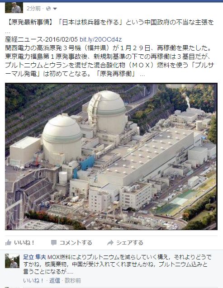Screen dimensions: 223x288
Task: Expand the truncated headline ellipsis
Action: (x=8, y=32)
